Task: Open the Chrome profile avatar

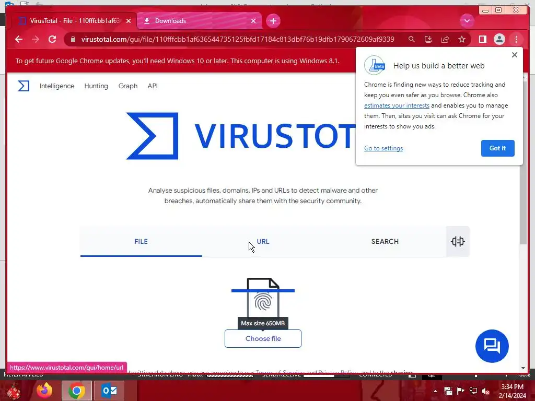Action: (499, 39)
